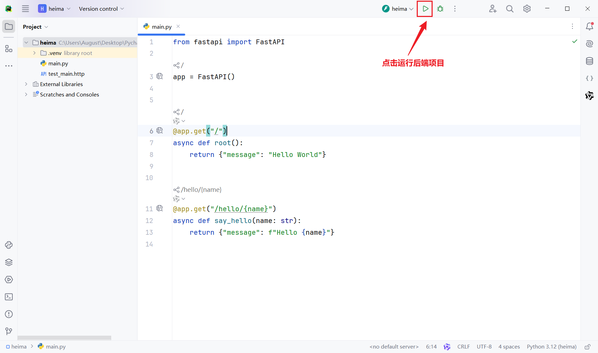Expand the .venv library root folder
This screenshot has height=353, width=598.
click(34, 53)
